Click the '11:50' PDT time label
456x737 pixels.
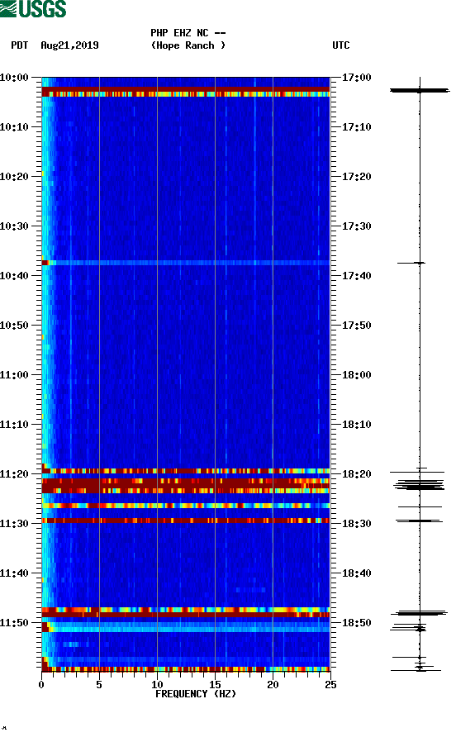14,623
